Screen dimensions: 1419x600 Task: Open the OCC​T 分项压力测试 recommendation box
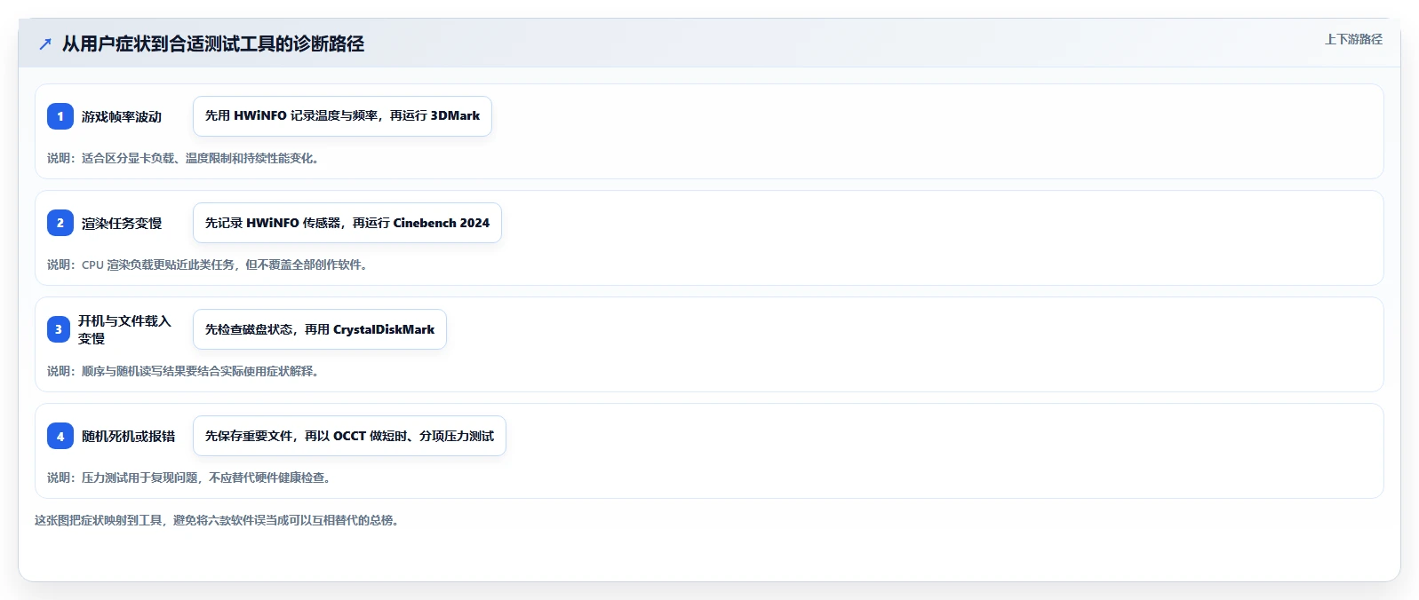click(x=349, y=436)
